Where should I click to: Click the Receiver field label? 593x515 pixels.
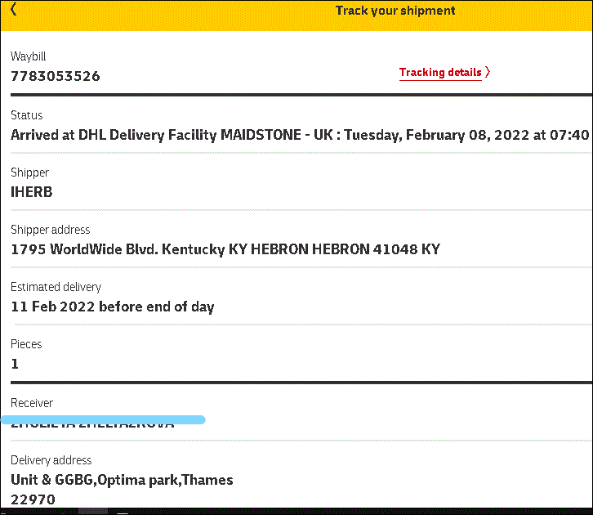pos(32,403)
